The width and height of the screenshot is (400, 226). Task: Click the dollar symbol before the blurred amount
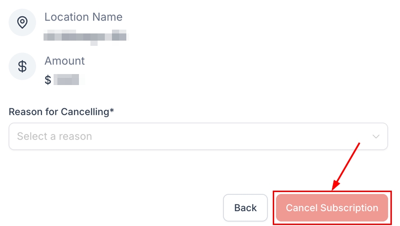[48, 80]
